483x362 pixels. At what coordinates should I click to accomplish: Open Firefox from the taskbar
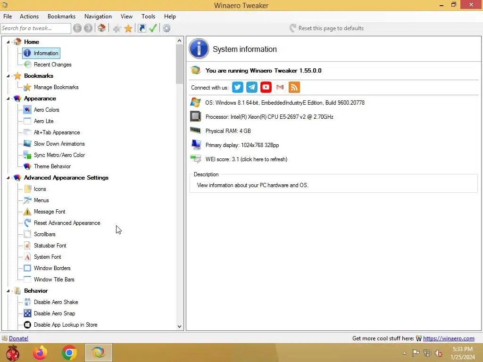40,353
